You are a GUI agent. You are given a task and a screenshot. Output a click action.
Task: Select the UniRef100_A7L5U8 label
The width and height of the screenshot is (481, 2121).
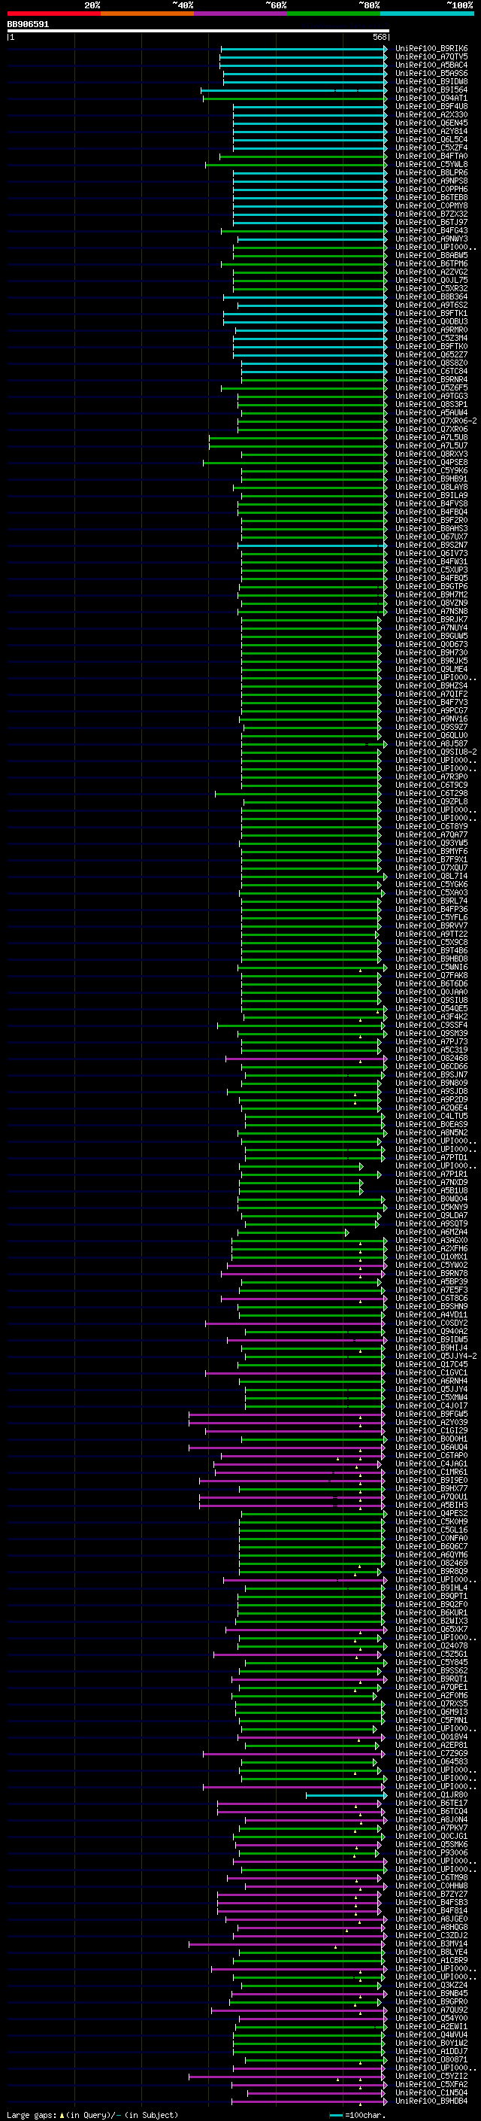(431, 437)
